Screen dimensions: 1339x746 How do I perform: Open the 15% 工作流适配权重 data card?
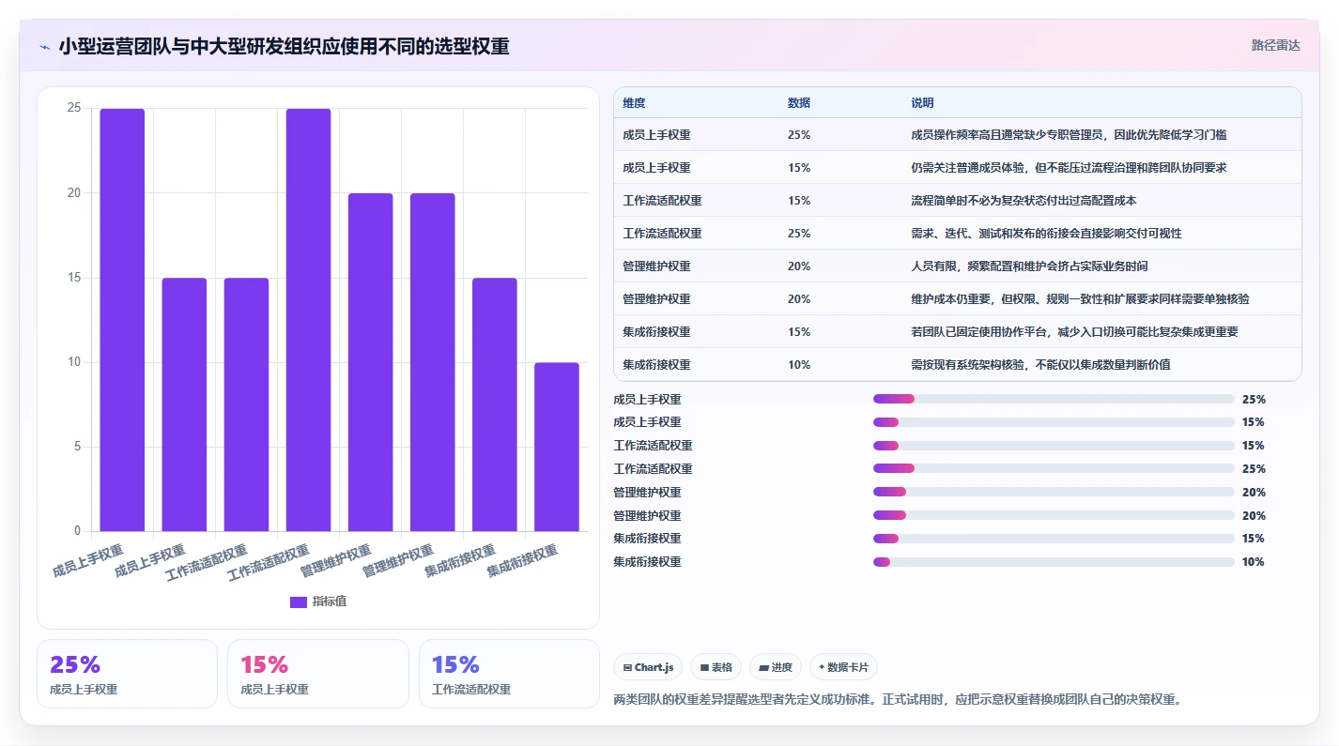[x=509, y=674]
